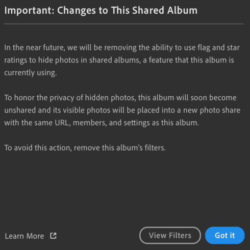250x250 pixels.
Task: Click the paragraph starting 'In the near future'
Action: coord(122,60)
